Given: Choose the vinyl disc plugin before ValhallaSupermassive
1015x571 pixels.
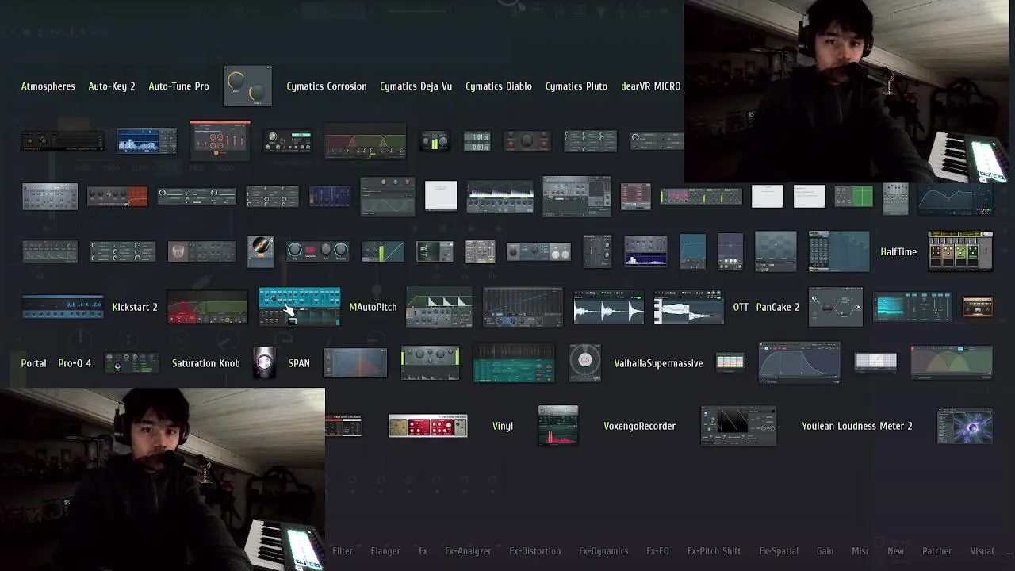Looking at the screenshot, I should [585, 363].
